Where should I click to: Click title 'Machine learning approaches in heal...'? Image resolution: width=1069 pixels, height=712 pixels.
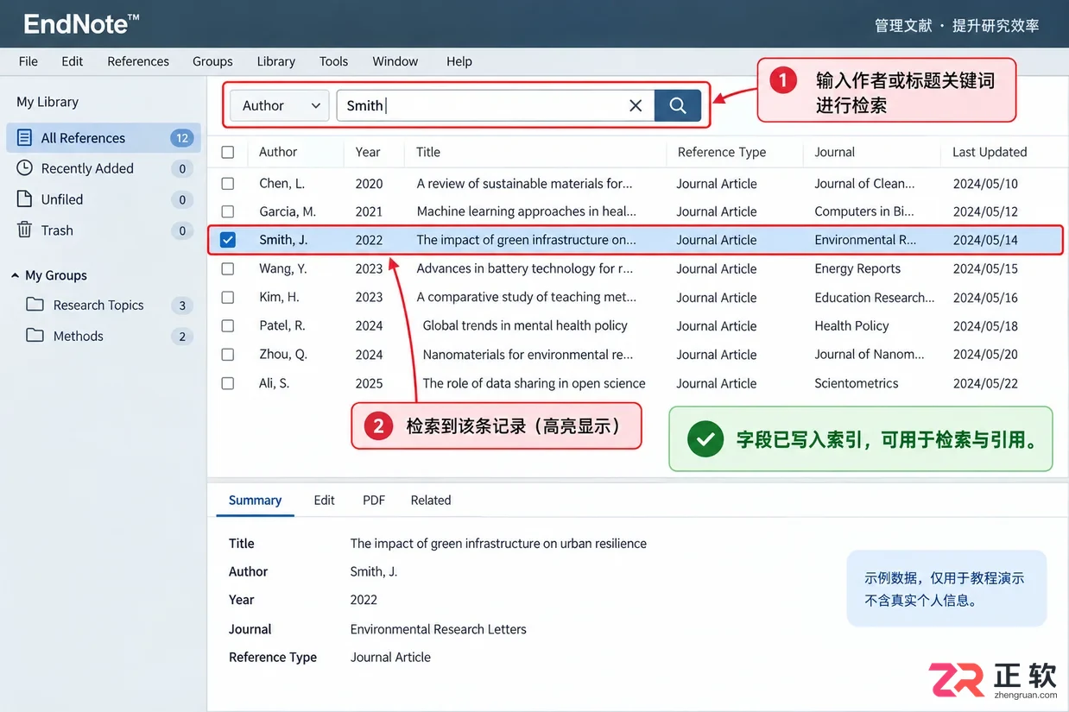526,211
